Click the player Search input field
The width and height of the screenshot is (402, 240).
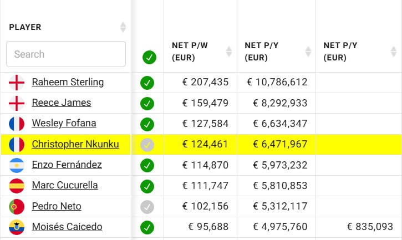pyautogui.click(x=65, y=54)
